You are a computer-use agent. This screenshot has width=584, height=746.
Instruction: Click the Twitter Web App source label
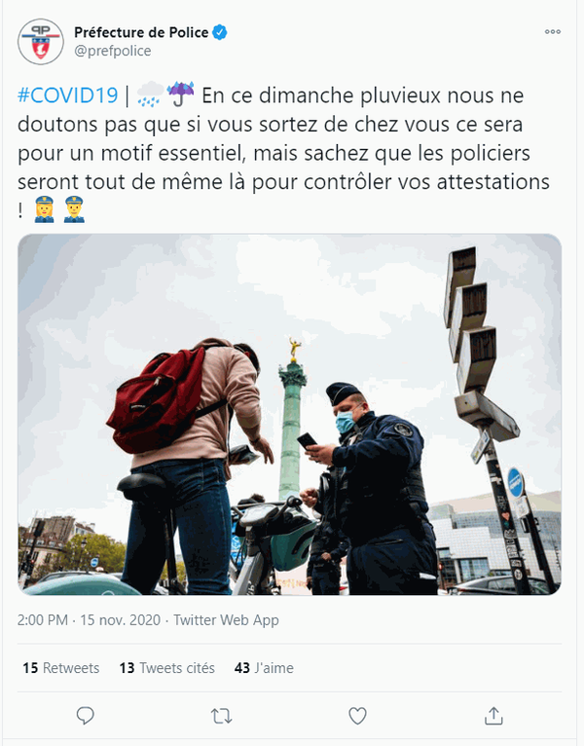pos(226,620)
